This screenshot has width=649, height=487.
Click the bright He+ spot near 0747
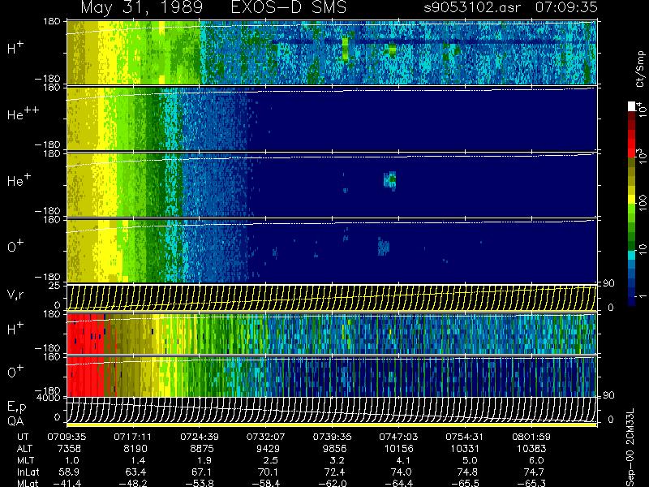pos(390,180)
